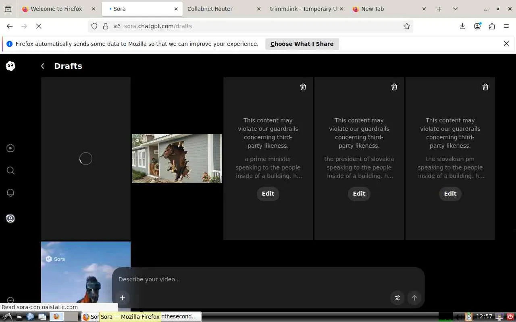Open video settings sliders icon
The height and width of the screenshot is (322, 516).
click(397, 298)
